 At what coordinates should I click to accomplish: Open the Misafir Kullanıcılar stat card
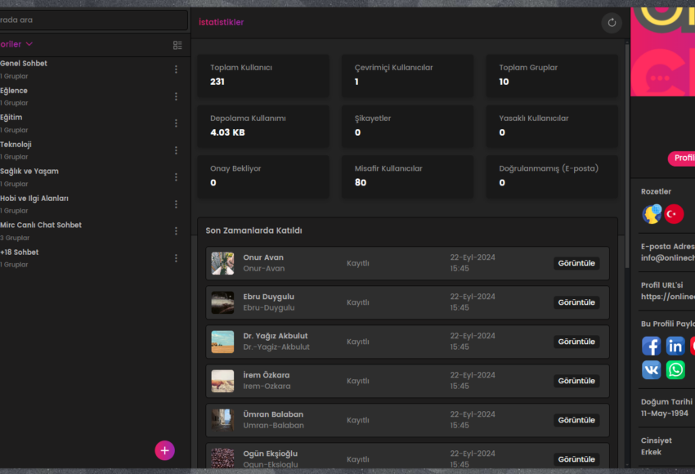tap(407, 177)
